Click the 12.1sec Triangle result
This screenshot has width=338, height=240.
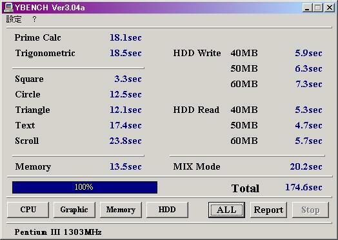click(x=126, y=110)
